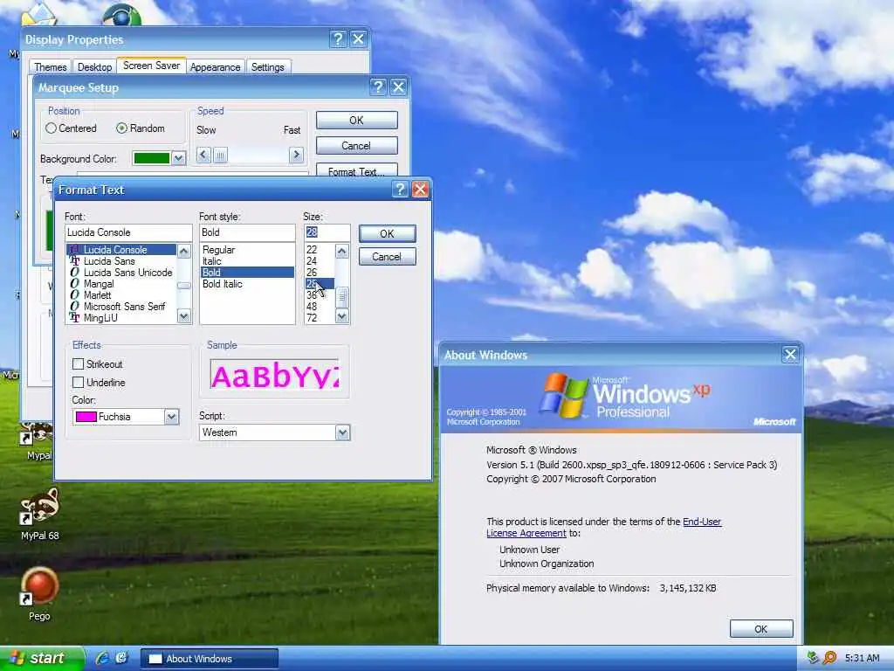Click the green background color swatch
The image size is (894, 671).
[152, 158]
